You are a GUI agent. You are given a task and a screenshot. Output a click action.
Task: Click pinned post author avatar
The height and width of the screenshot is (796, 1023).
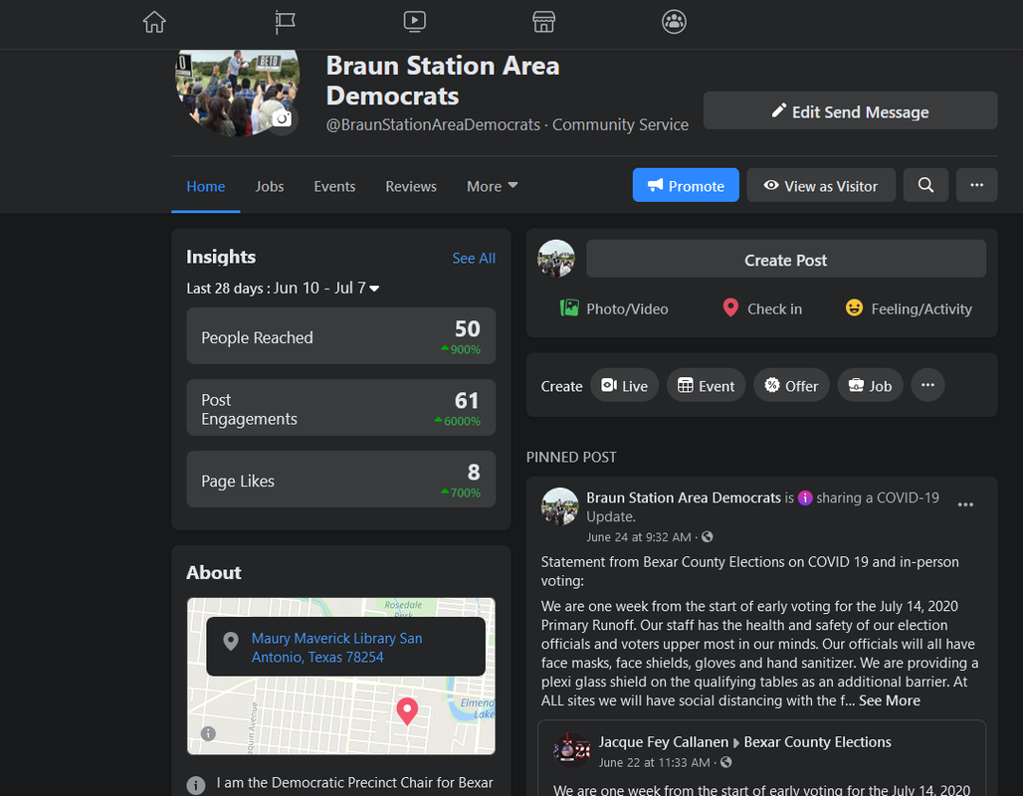(560, 506)
